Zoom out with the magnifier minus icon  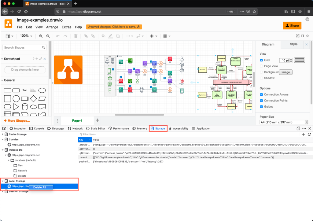point(48,36)
